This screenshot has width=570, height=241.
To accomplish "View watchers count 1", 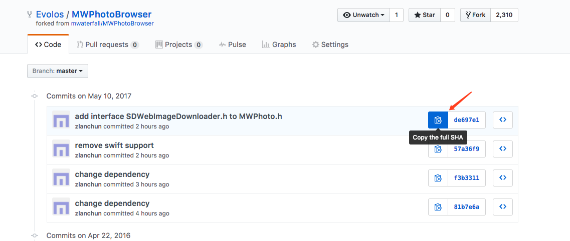I will [x=396, y=15].
